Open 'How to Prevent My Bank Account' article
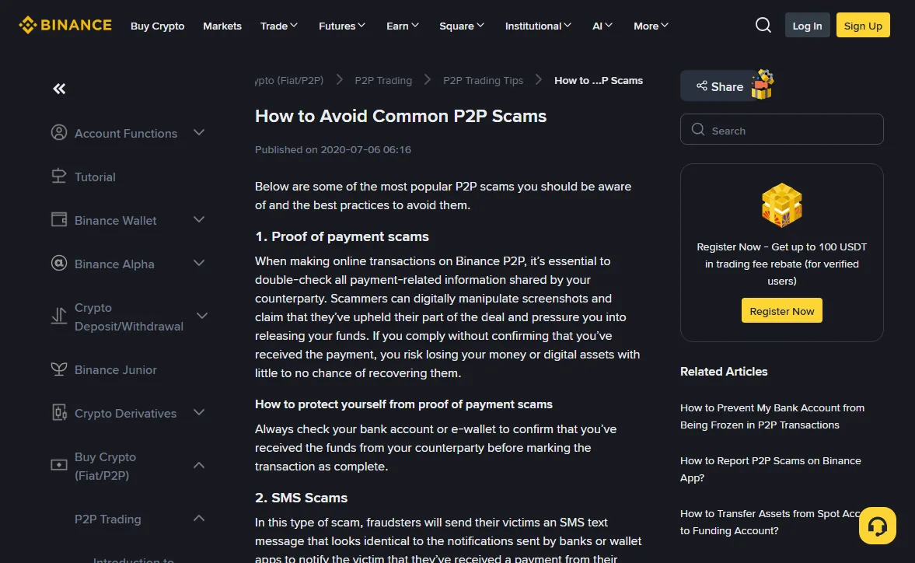Viewport: 915px width, 563px height. tap(772, 417)
